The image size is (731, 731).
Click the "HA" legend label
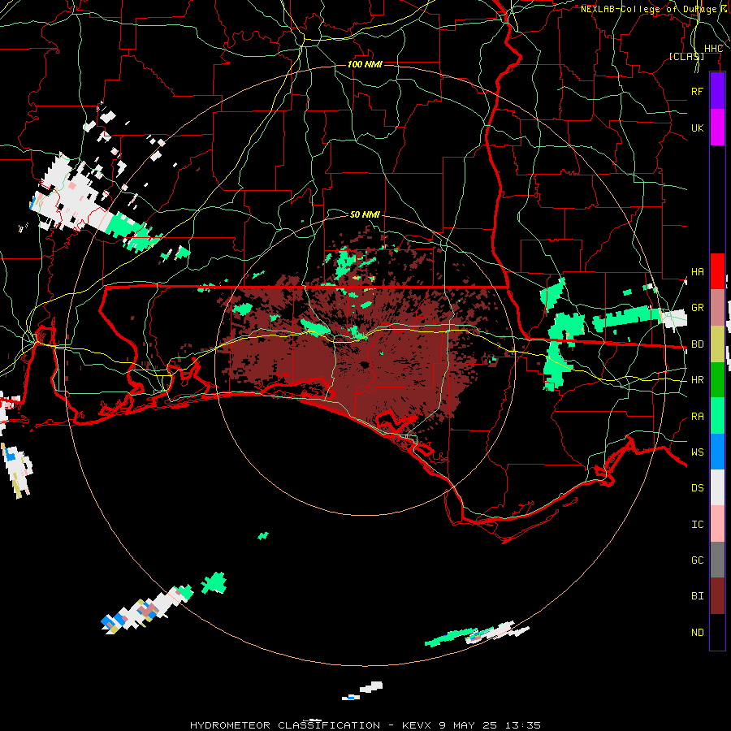coord(697,271)
